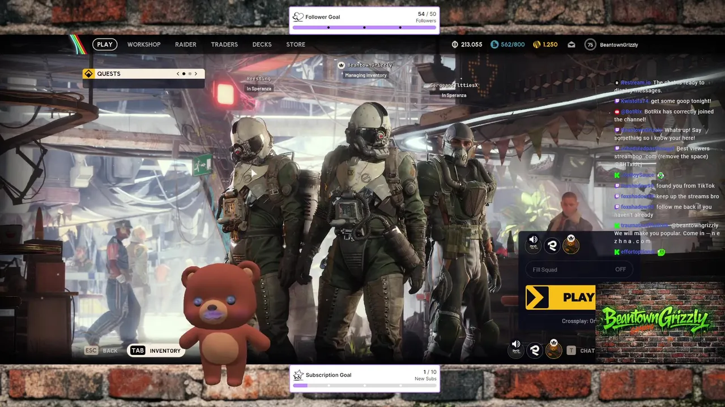Screen dimensions: 725x407
Task: Click the Subscription Goal star icon
Action: point(298,375)
